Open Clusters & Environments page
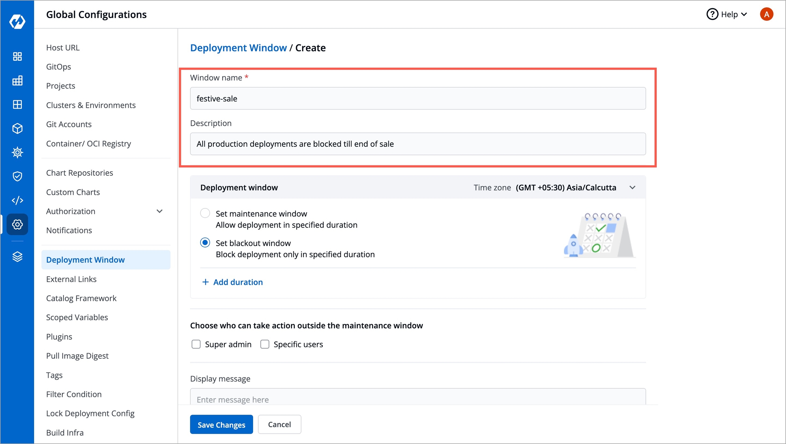786x444 pixels. (x=91, y=105)
